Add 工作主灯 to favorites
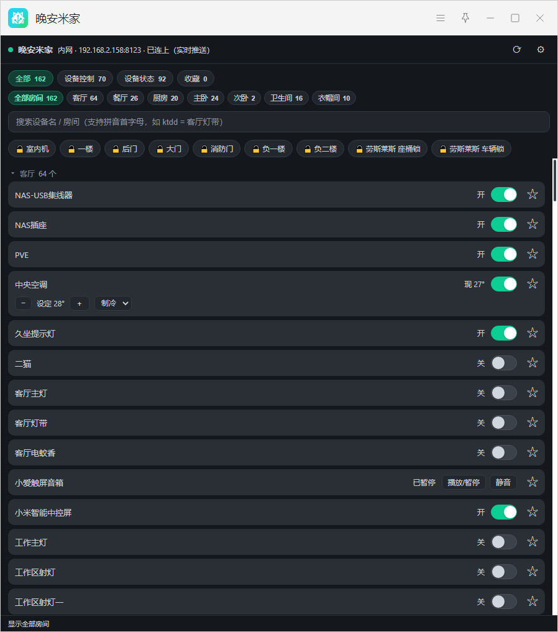Viewport: 558px width, 632px height. [x=533, y=542]
